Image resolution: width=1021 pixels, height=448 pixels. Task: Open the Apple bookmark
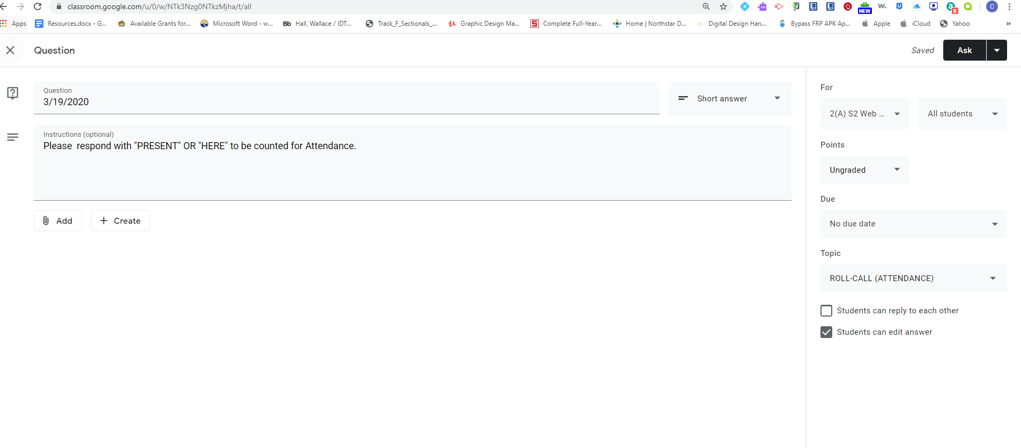[x=876, y=24]
